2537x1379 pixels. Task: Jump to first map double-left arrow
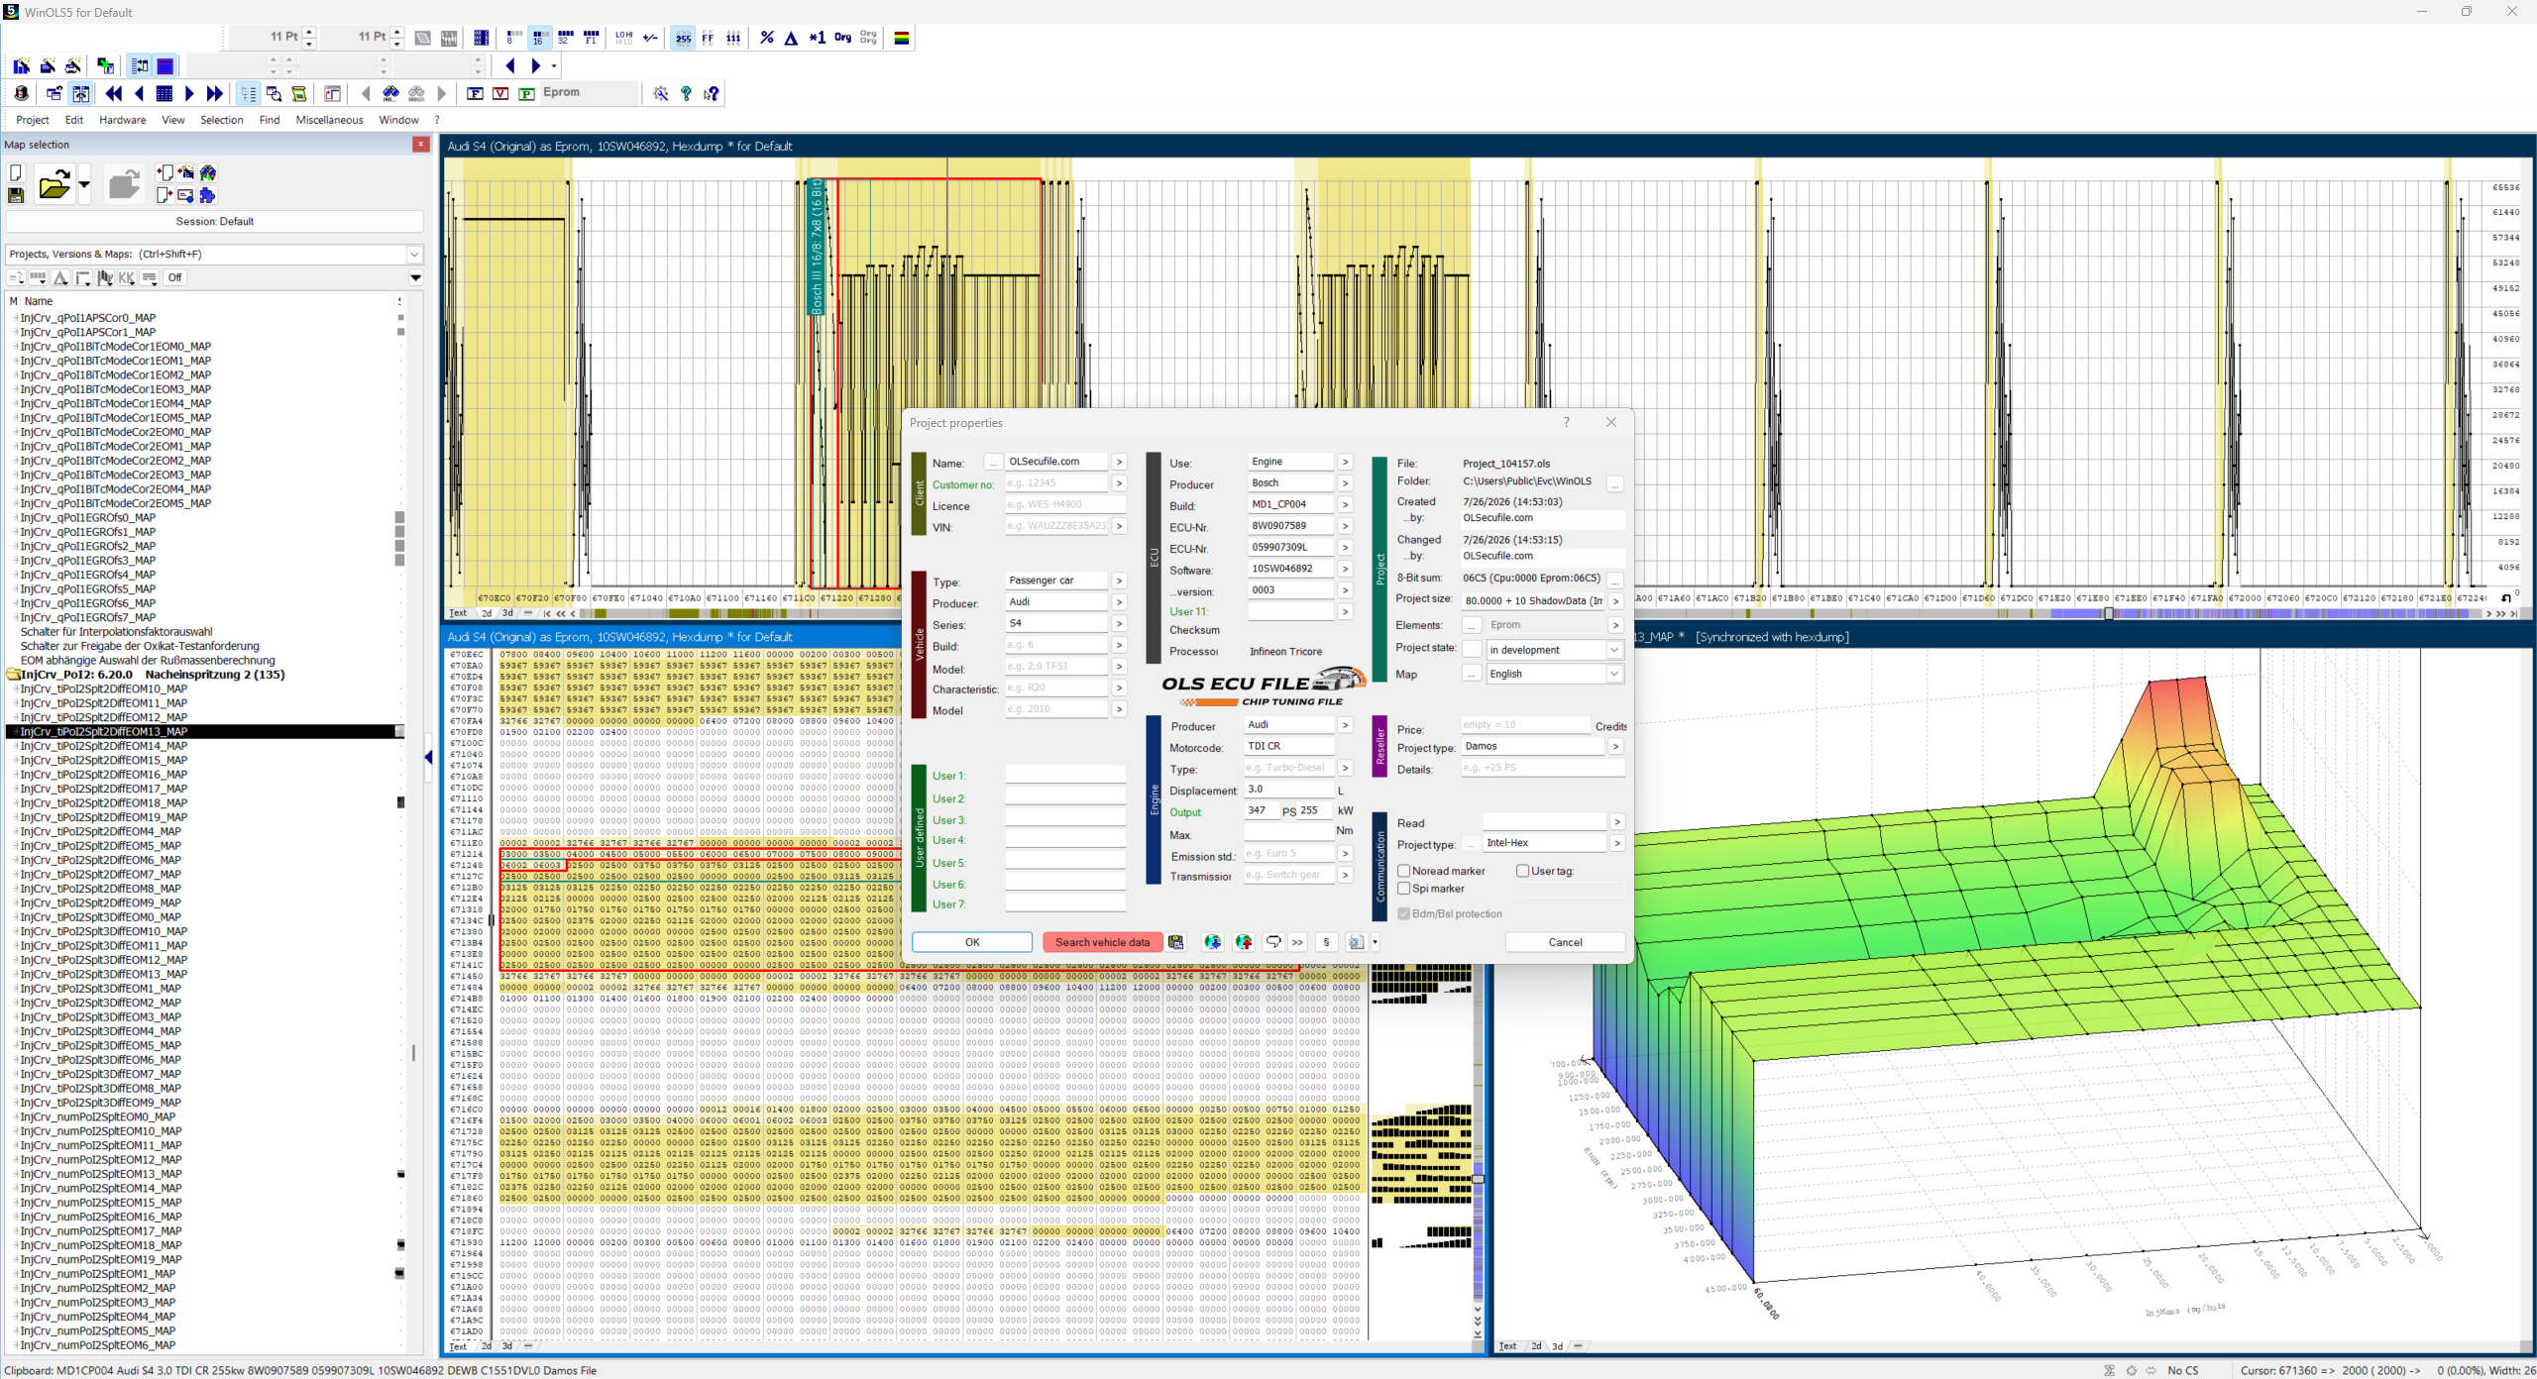click(114, 93)
